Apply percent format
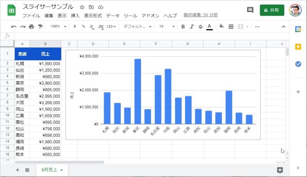Viewport: 307px width, 177px height. (x=83, y=26)
